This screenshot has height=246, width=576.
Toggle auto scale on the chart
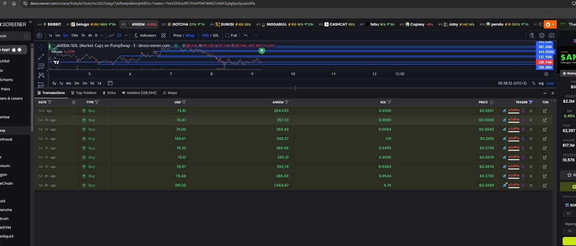550,83
